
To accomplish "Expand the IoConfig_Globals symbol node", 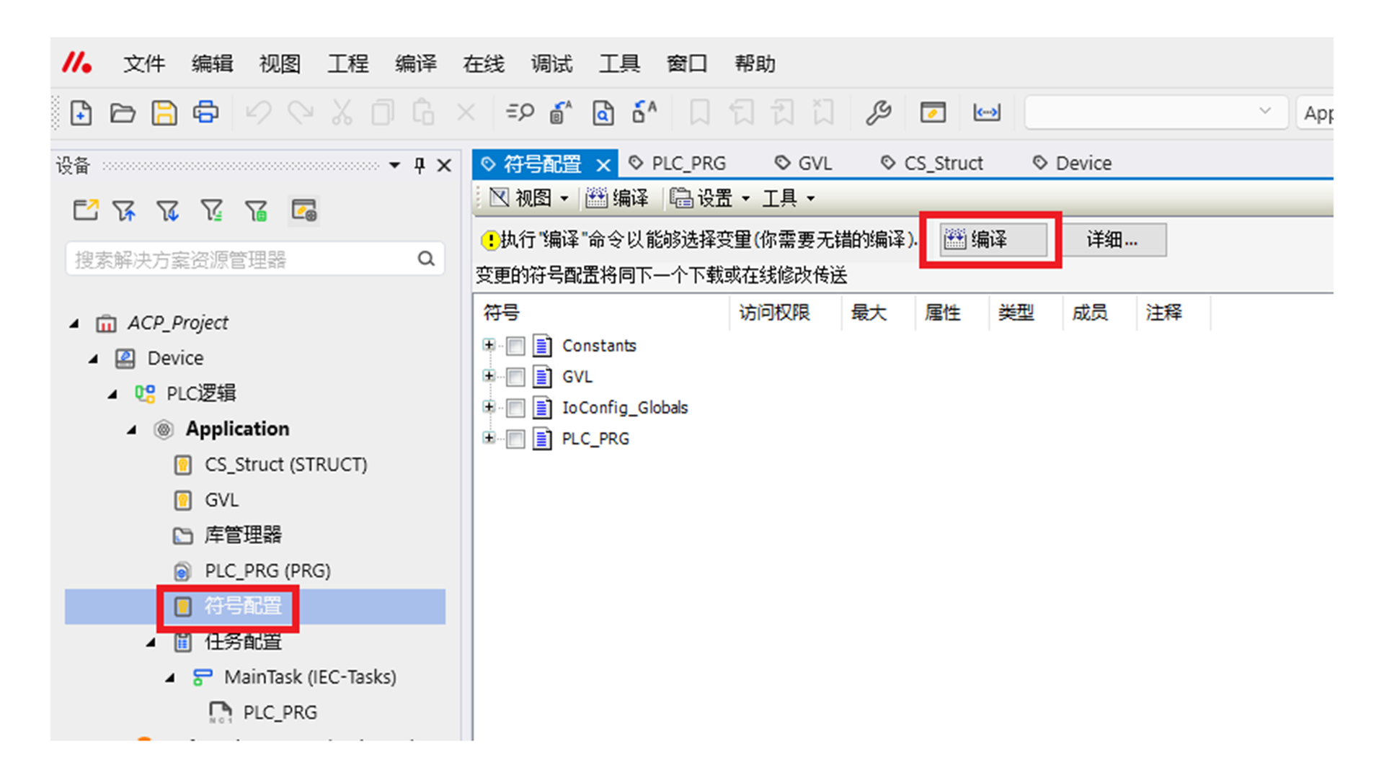I will point(489,408).
